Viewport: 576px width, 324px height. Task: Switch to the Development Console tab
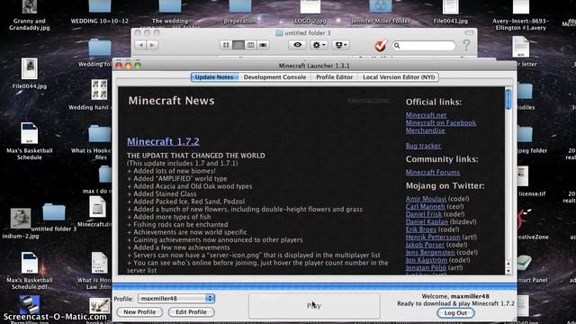point(274,77)
